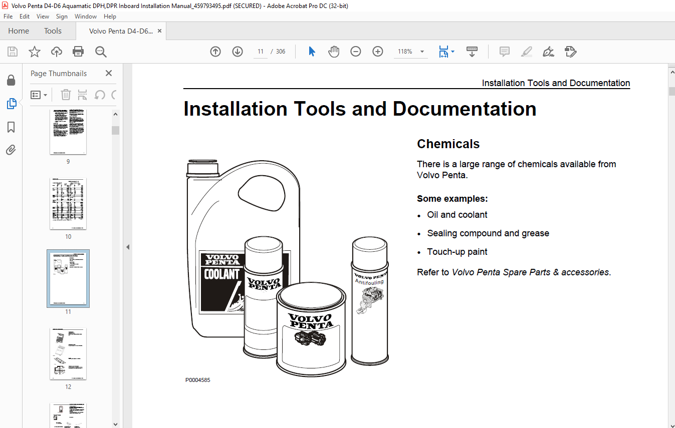Screen dimensions: 675x428
Task: Open the Edit menu
Action: point(25,17)
